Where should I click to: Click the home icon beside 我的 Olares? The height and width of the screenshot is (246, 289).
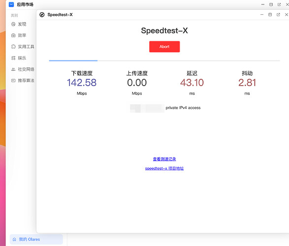click(14, 240)
